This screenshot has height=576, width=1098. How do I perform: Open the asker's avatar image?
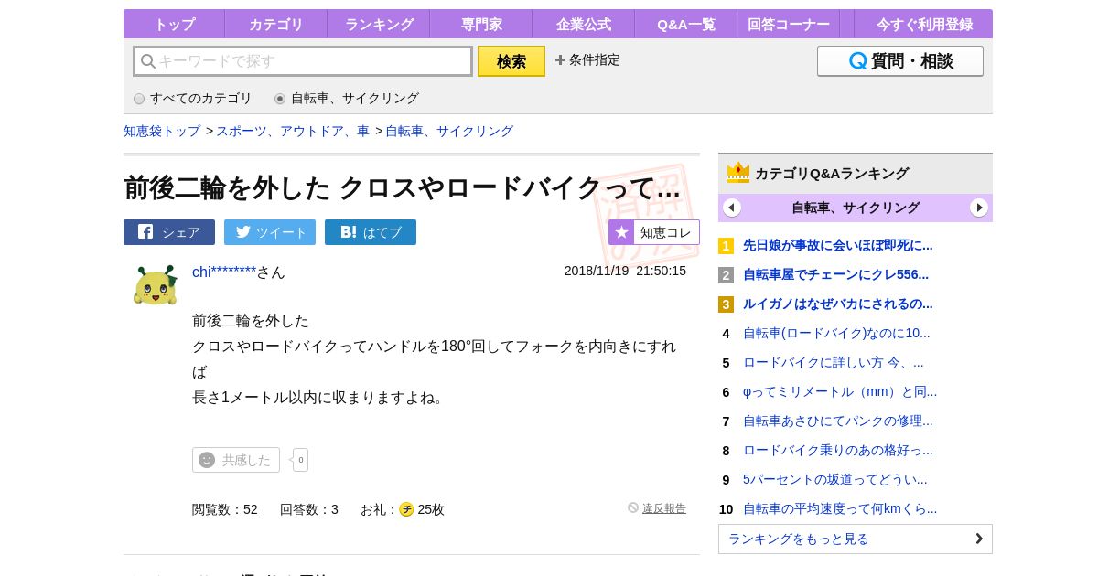coord(156,285)
